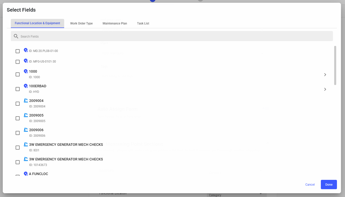The image size is (345, 197).
Task: Click the search magnifier icon
Action: (x=16, y=36)
